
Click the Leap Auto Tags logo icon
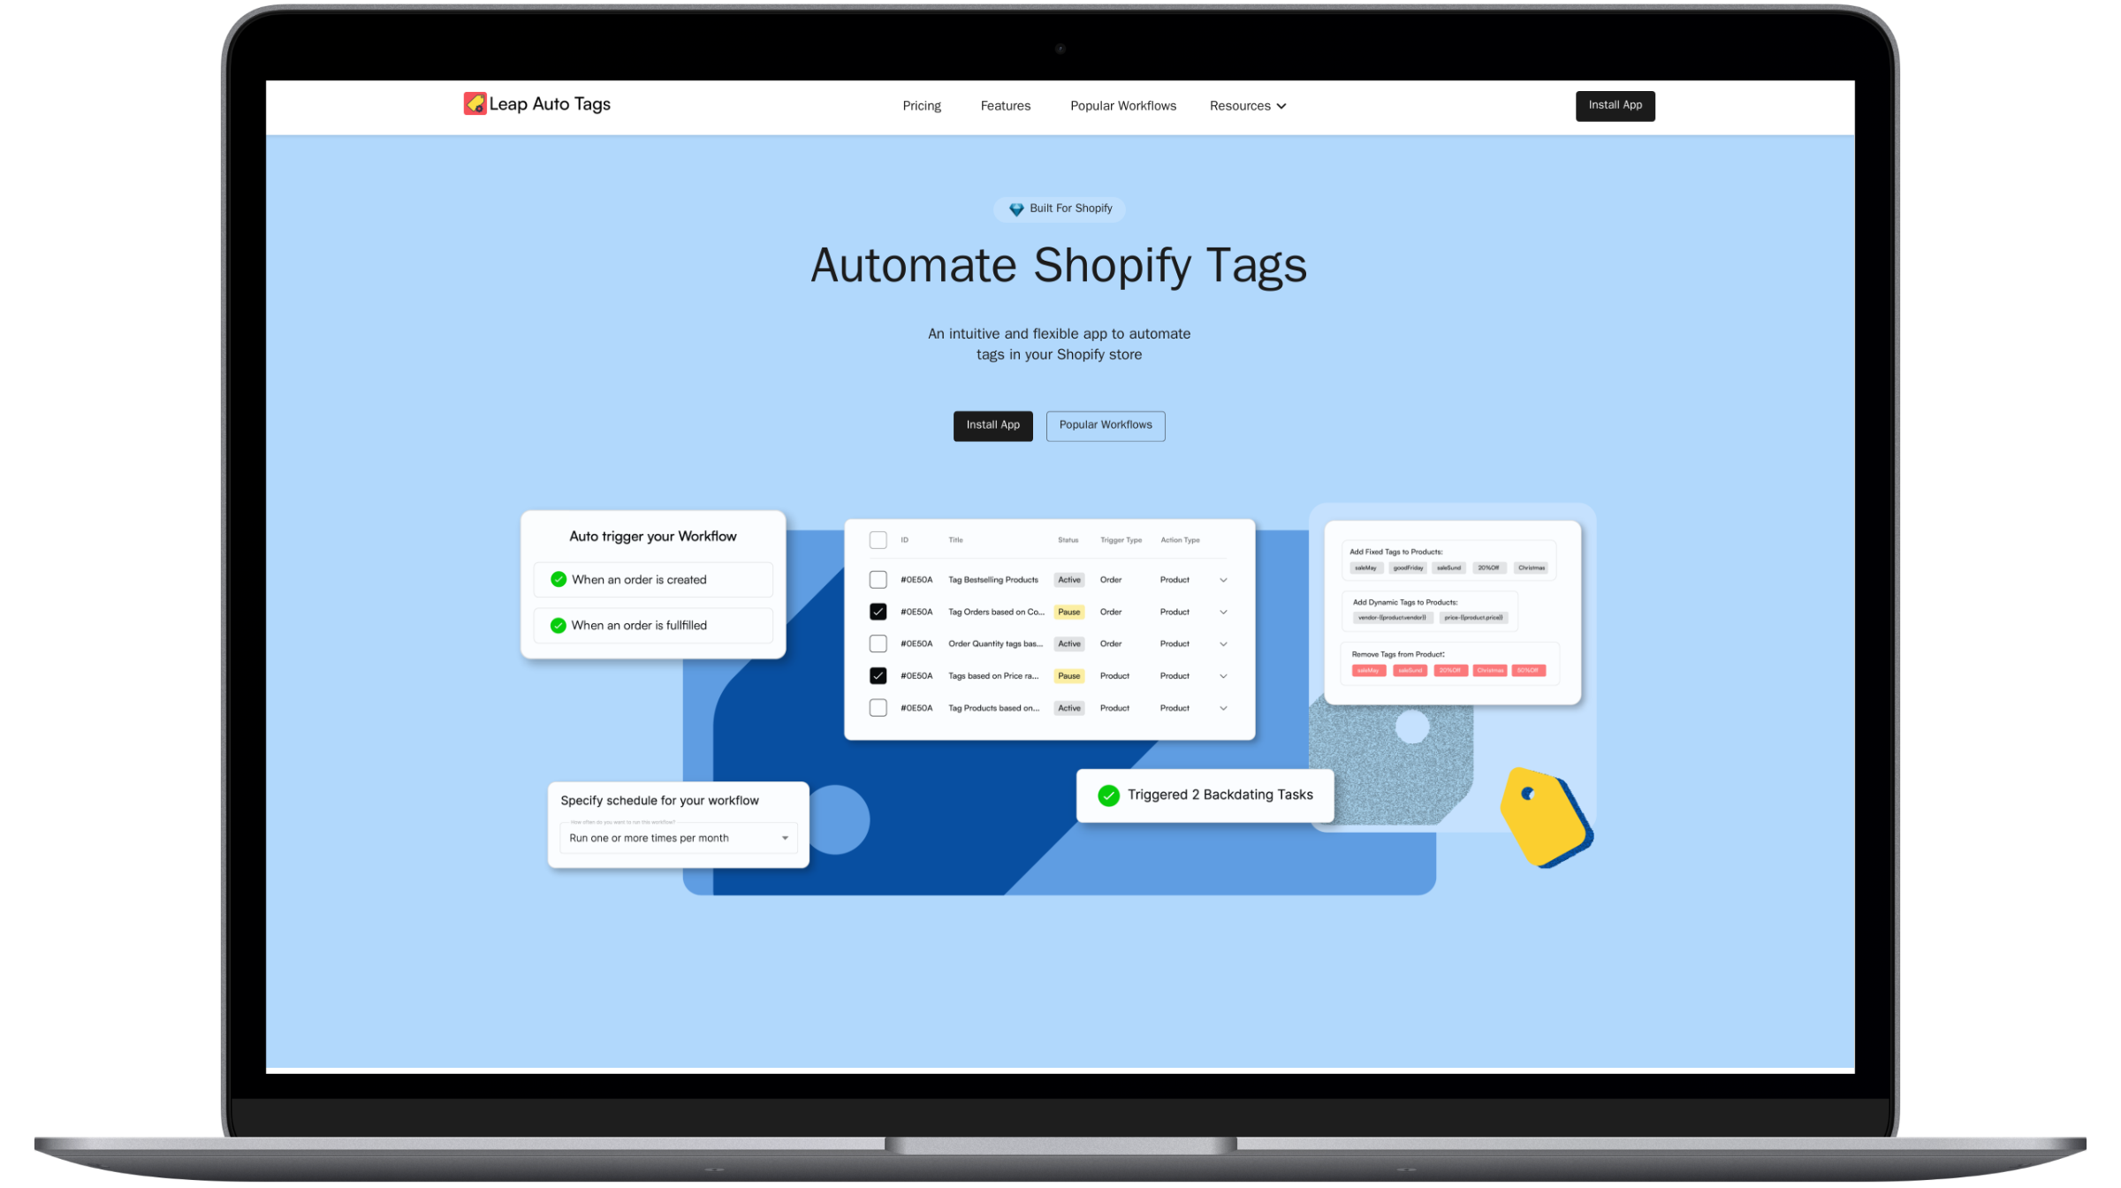click(474, 103)
